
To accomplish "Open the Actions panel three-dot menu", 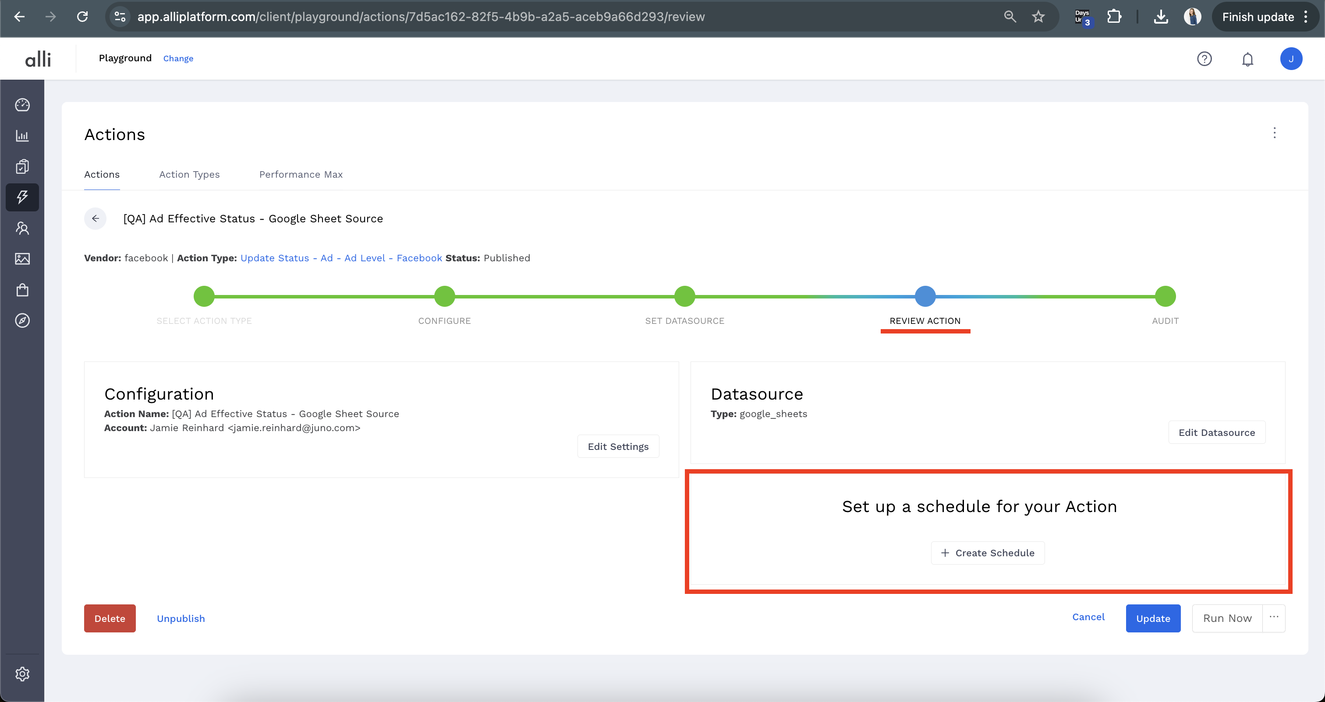I will click(x=1274, y=133).
